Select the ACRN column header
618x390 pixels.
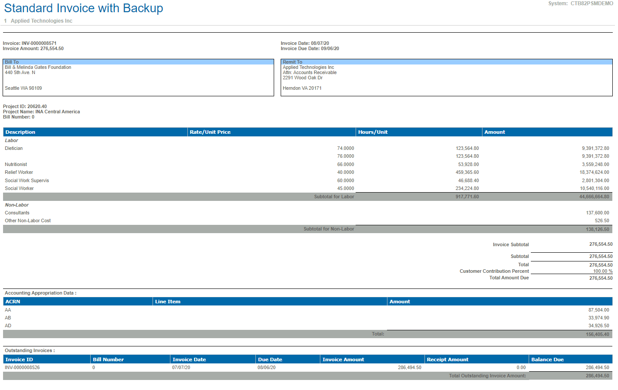[x=13, y=302]
